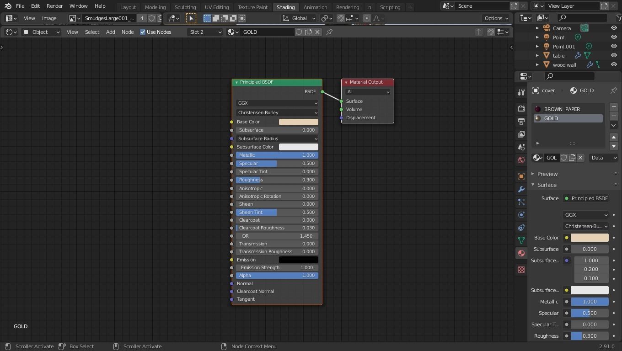Open the Data link dropdown button

(604, 158)
